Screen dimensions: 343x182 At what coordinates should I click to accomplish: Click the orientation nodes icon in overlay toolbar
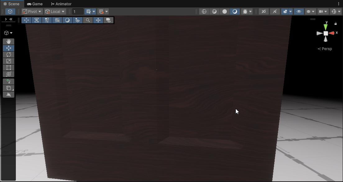tap(98, 20)
